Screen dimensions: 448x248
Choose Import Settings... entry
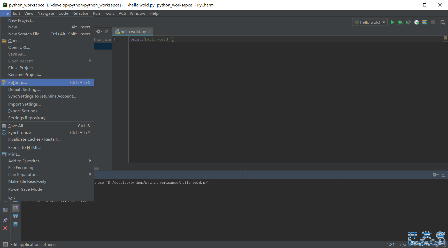point(47,104)
